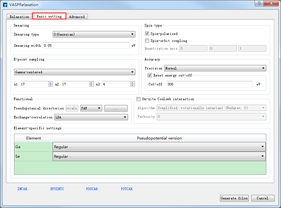This screenshot has height=208, width=281.
Task: Toggle the Spin-polarized checkbox
Action: click(147, 34)
